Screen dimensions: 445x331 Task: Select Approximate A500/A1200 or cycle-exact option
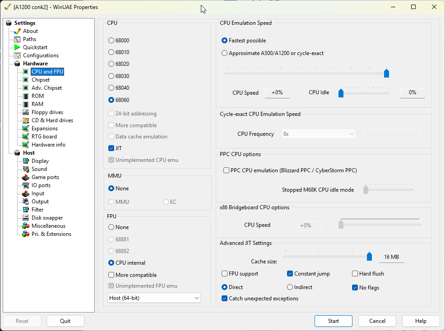click(225, 53)
